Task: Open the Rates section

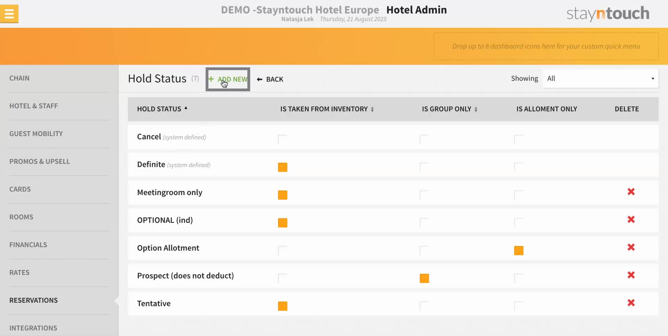Action: click(19, 272)
